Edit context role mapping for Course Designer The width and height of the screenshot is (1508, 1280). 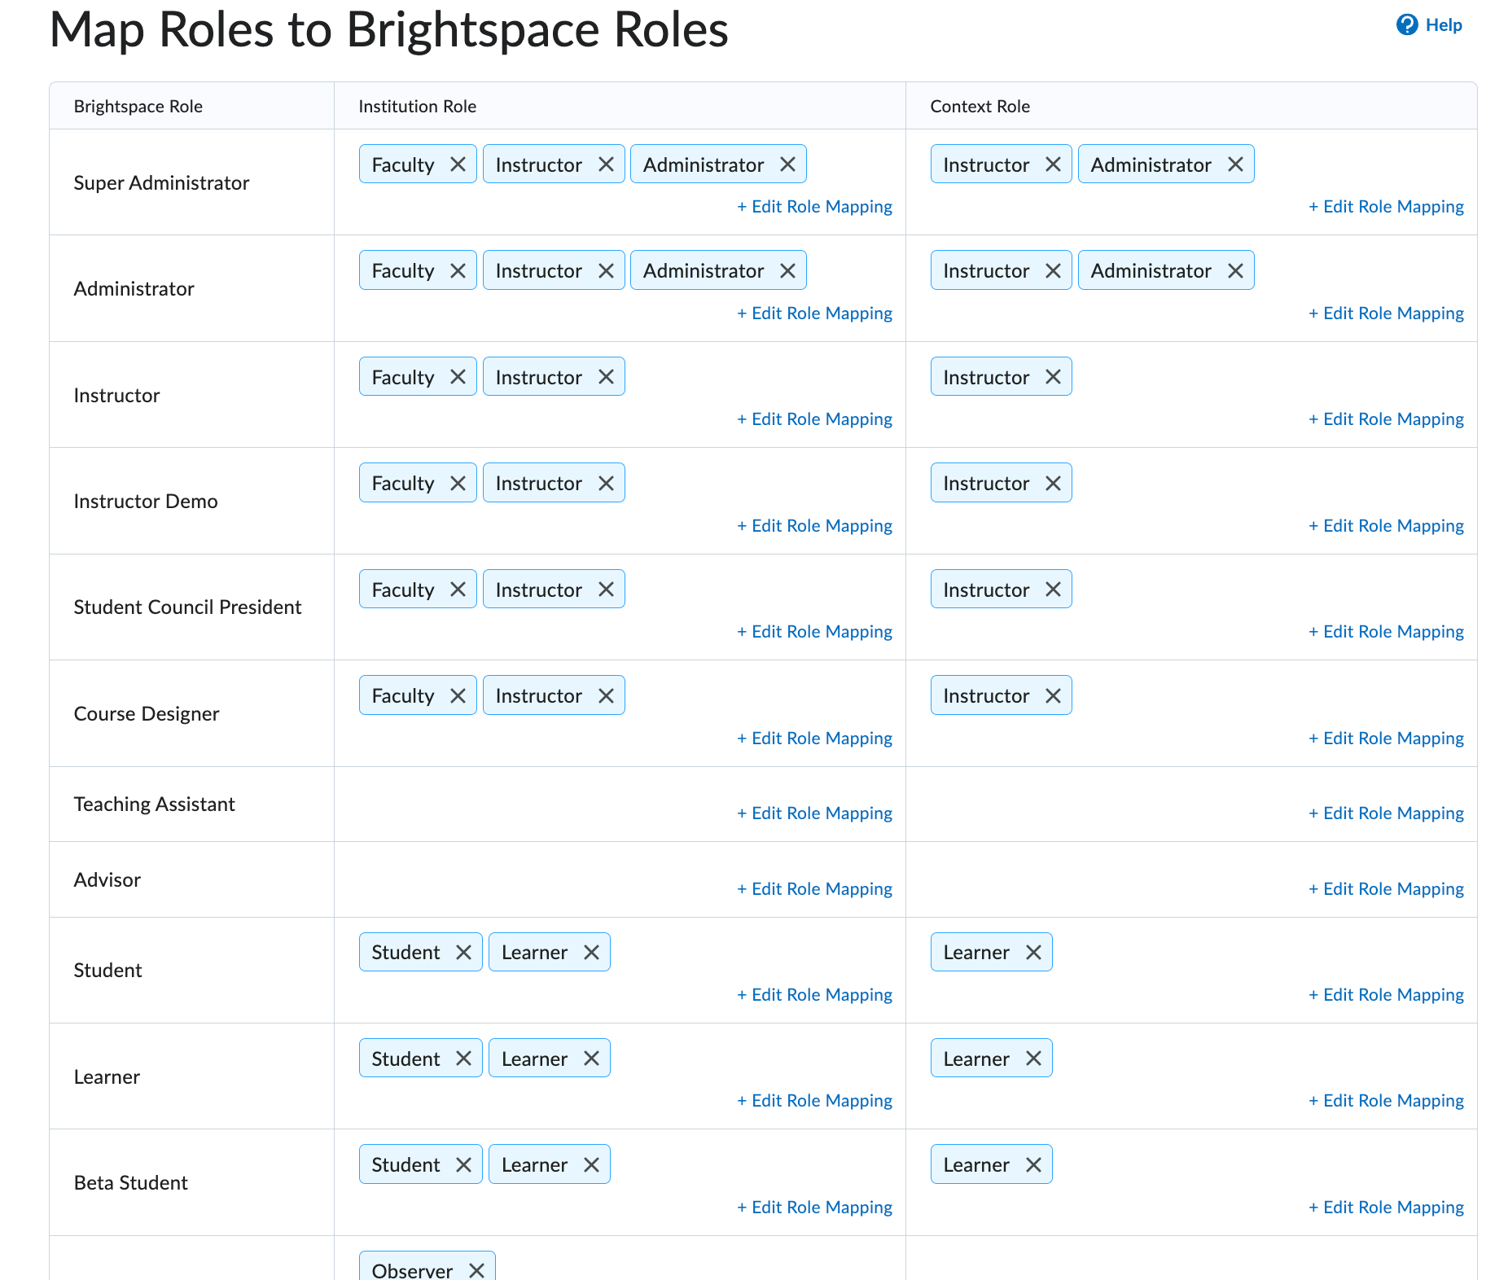coord(1386,739)
